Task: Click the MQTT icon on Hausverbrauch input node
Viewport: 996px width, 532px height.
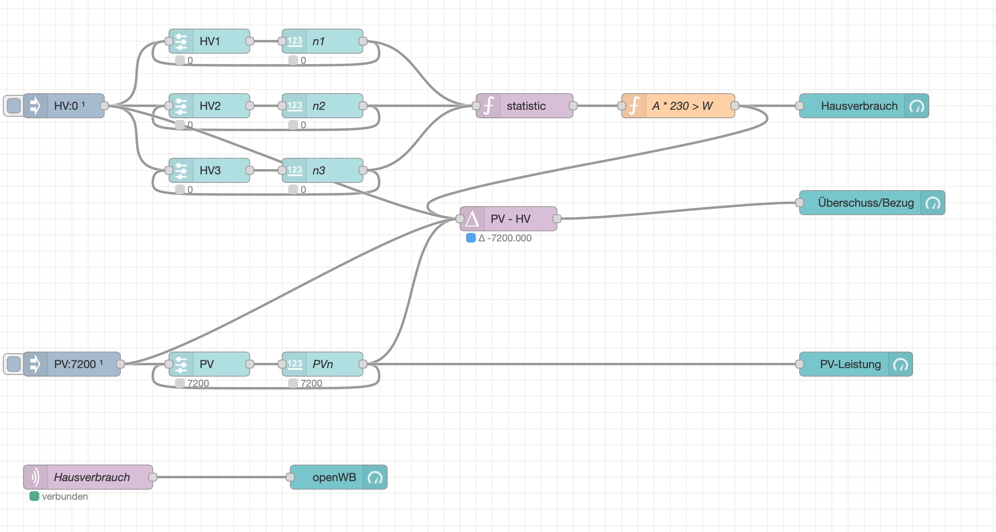Action: coord(36,478)
